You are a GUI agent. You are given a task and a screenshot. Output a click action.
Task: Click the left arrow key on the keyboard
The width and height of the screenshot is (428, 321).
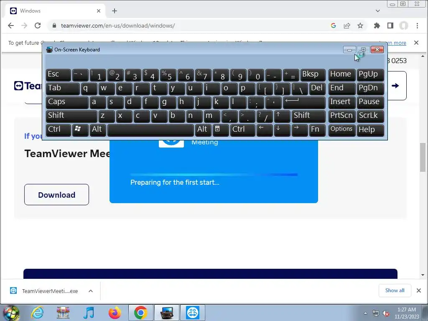tap(265, 130)
